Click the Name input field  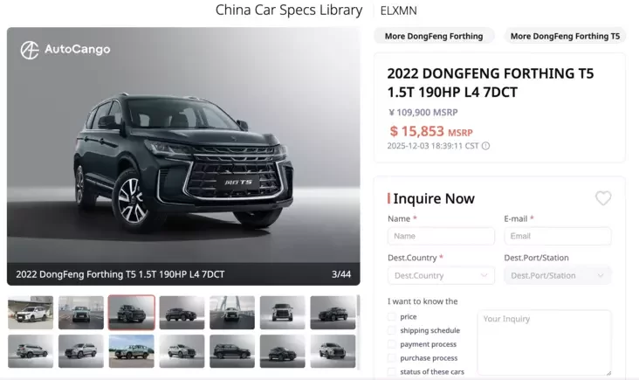pos(442,236)
